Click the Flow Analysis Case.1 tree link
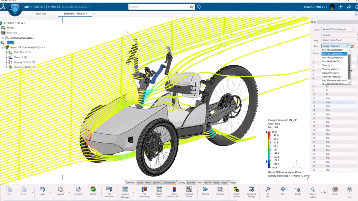Image resolution: width=358 pixels, height=201 pixels. 22,38
